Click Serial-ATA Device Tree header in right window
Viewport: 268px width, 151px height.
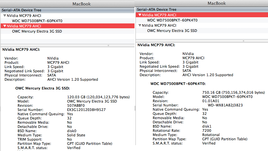[x=202, y=9]
